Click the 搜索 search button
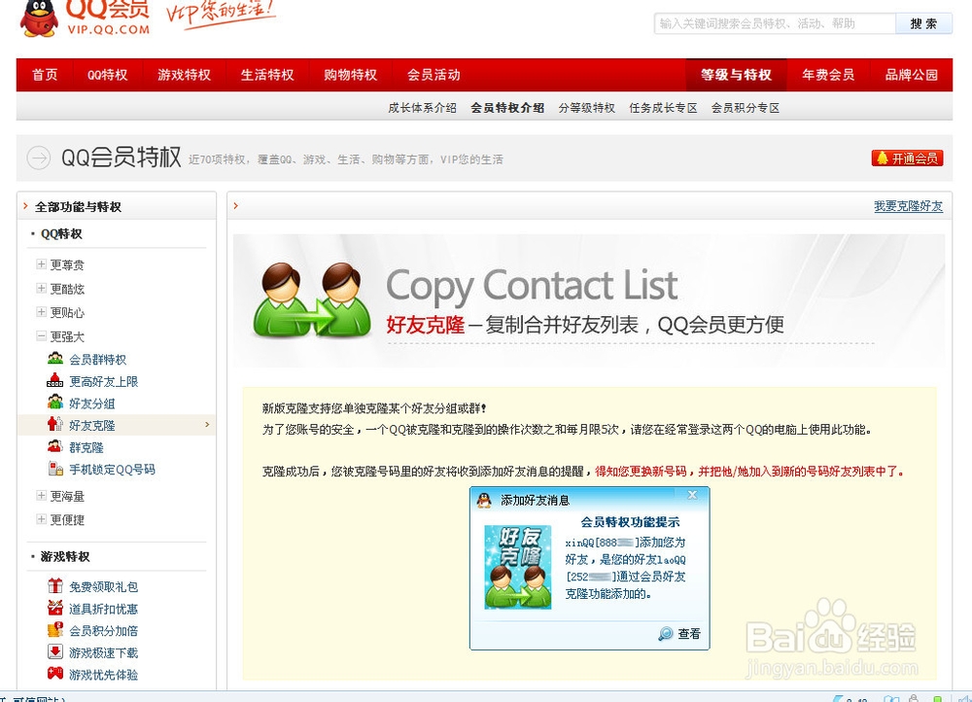The image size is (972, 702). (923, 23)
